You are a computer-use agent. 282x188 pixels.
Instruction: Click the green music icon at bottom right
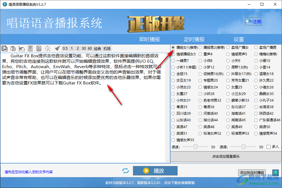275,173
